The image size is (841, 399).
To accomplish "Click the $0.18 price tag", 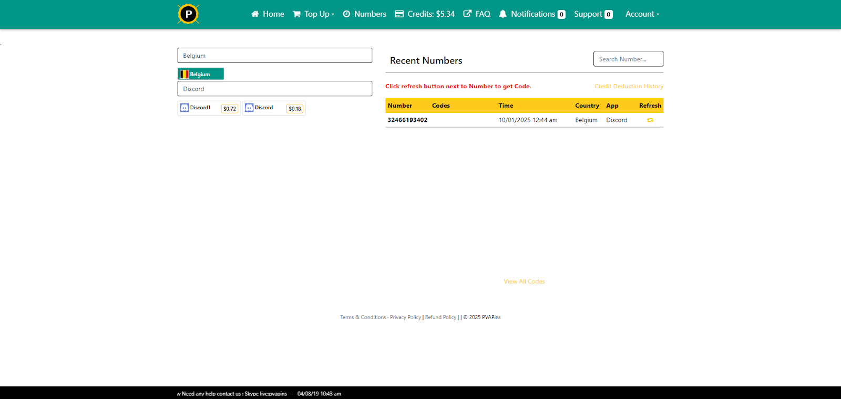I will 295,109.
